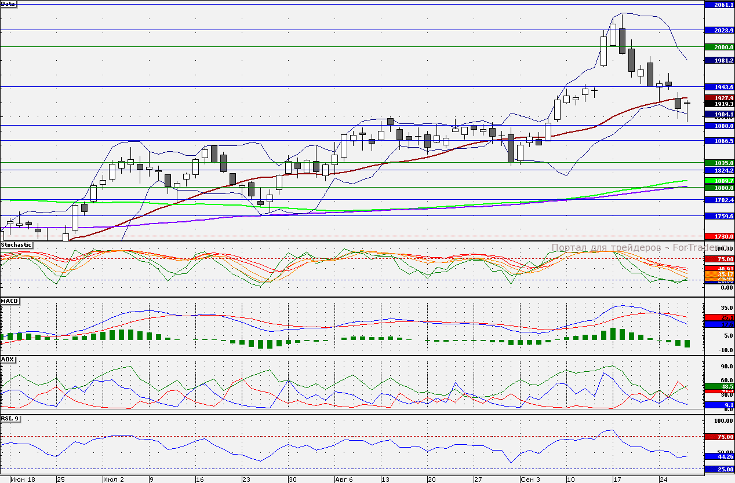735x483 pixels.
Task: Click the 1981.2 Bollinger band value tag
Action: (719, 60)
